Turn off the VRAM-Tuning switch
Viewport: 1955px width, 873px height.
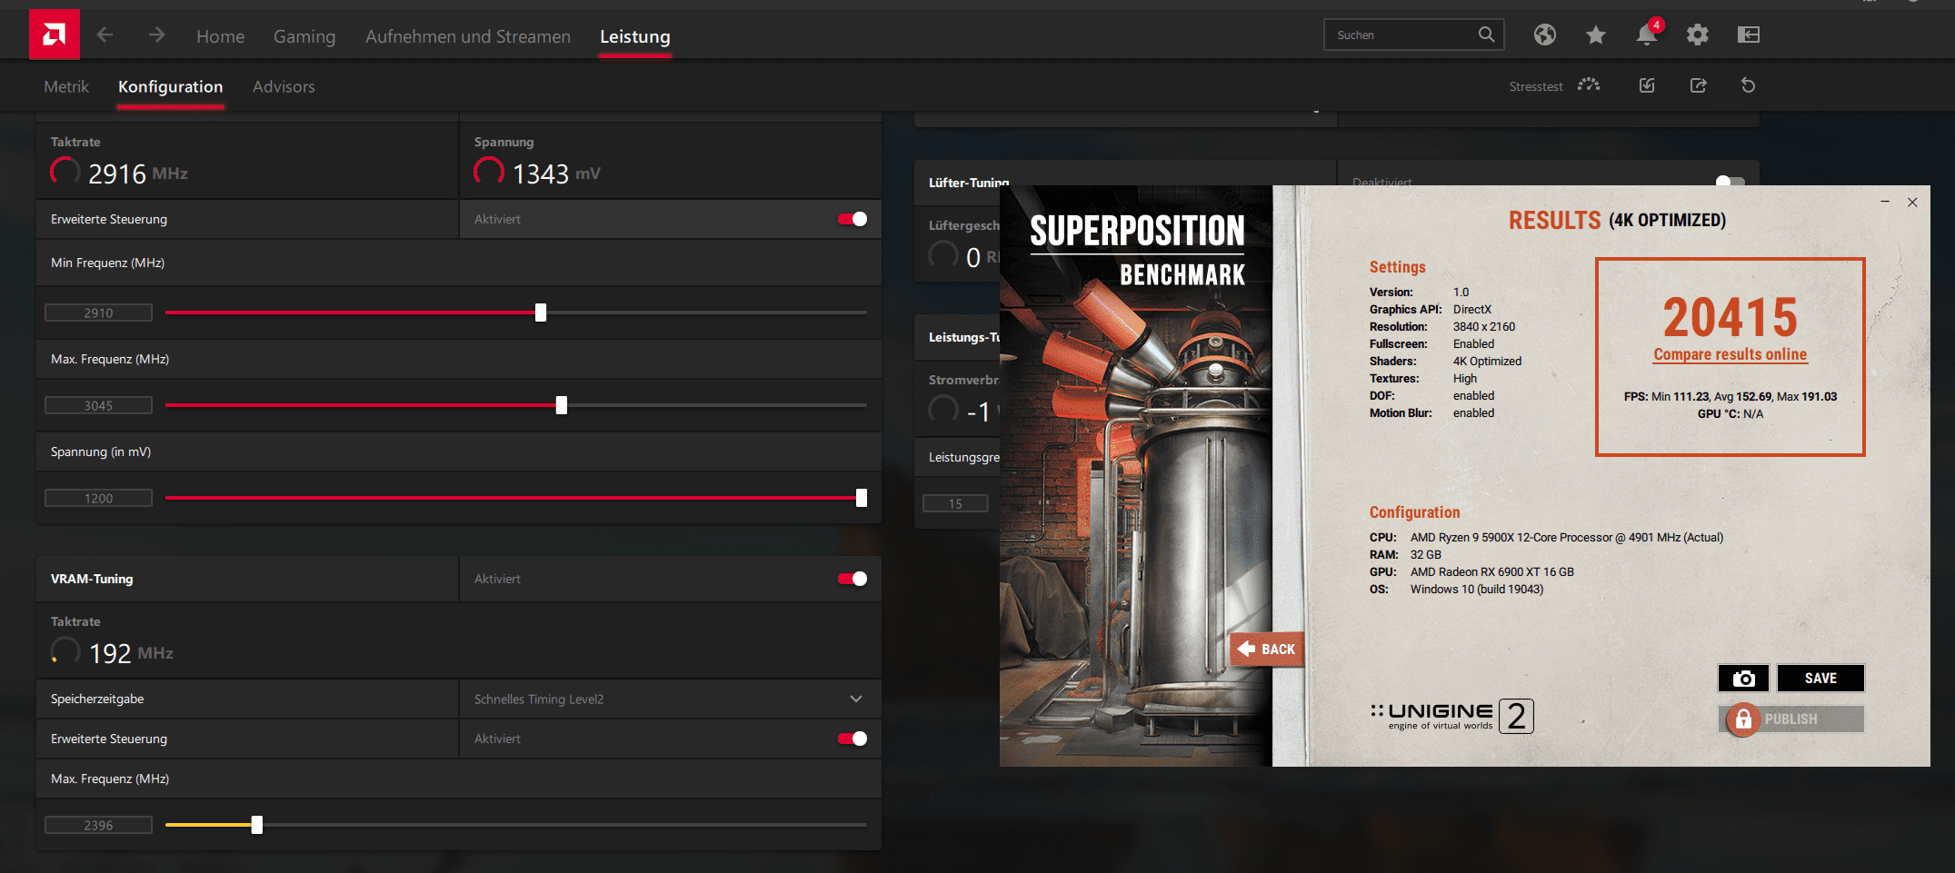tap(853, 579)
